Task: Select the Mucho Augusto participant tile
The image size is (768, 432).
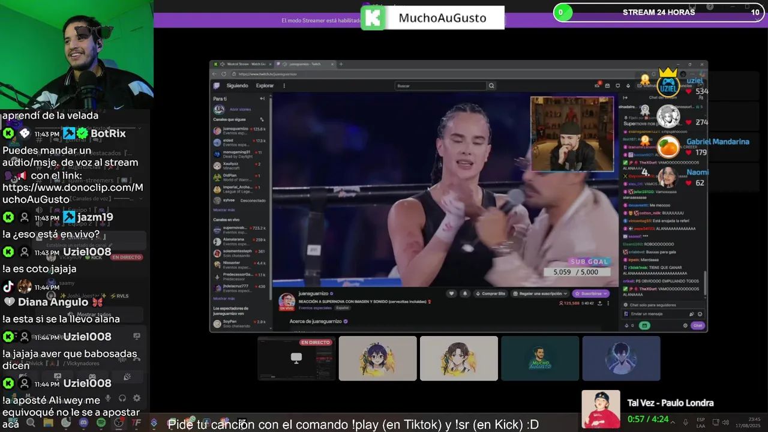Action: (x=540, y=358)
